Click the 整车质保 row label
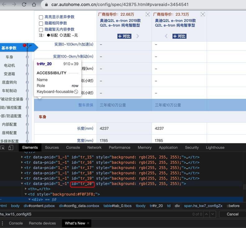Viewport: 246px width, 228px height. [x=86, y=105]
